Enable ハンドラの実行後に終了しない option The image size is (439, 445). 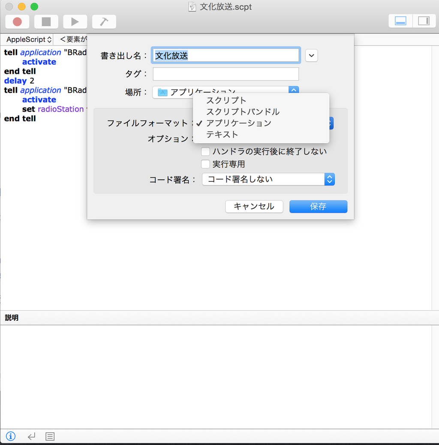[x=205, y=151]
